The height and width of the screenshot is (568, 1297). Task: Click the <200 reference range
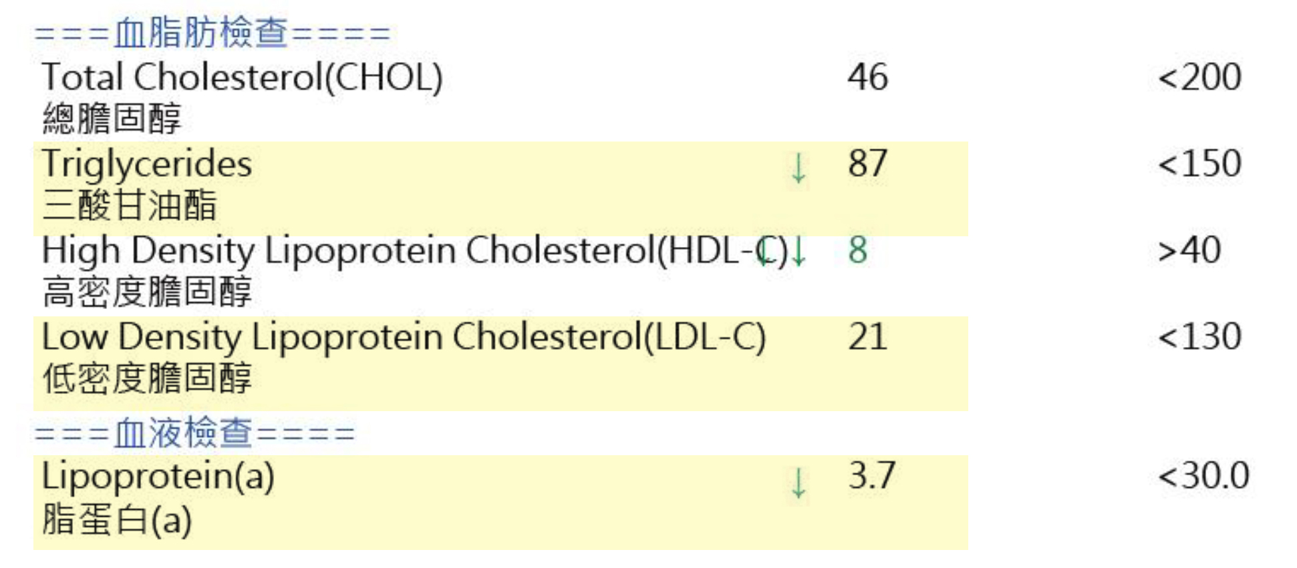tap(1199, 77)
